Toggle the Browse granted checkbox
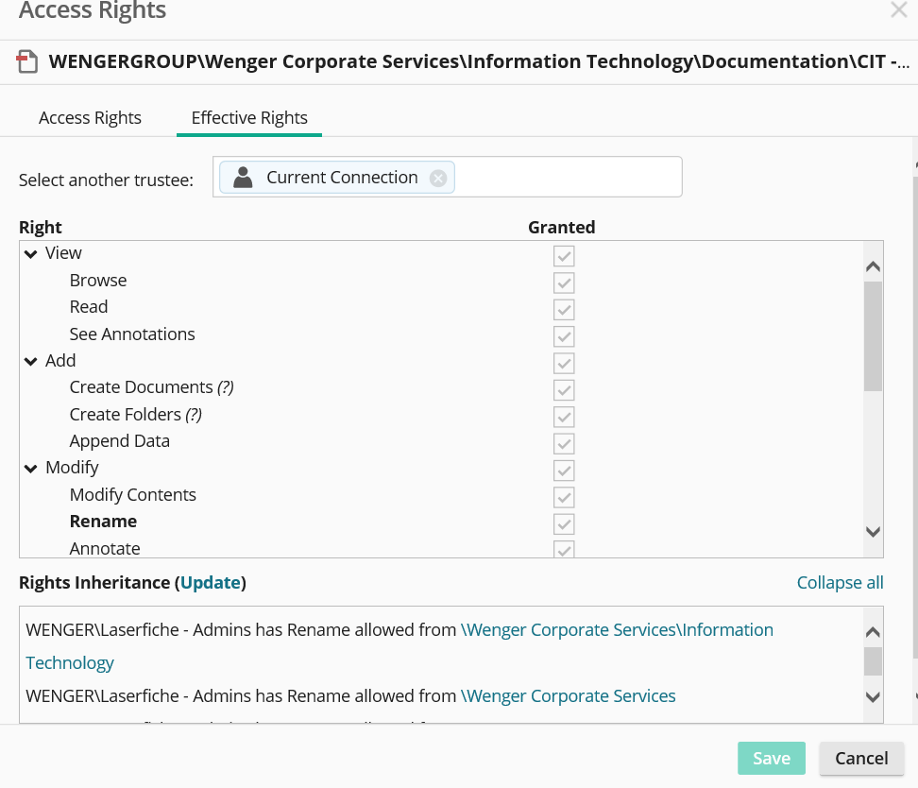Image resolution: width=918 pixels, height=788 pixels. [564, 282]
